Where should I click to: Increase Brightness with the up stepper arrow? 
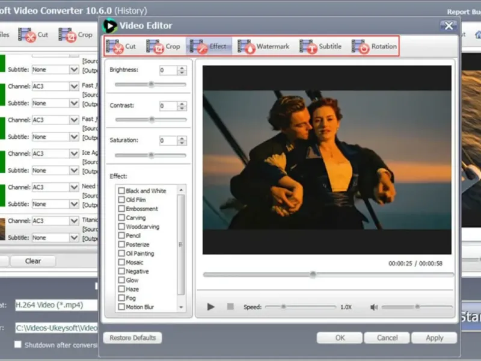(x=182, y=68)
